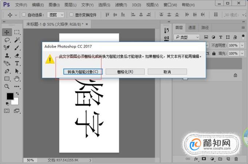Filter layers by adjustment layer icon

213,37
